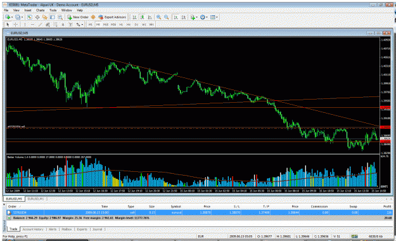Open the Navigator panel icon

[45, 17]
